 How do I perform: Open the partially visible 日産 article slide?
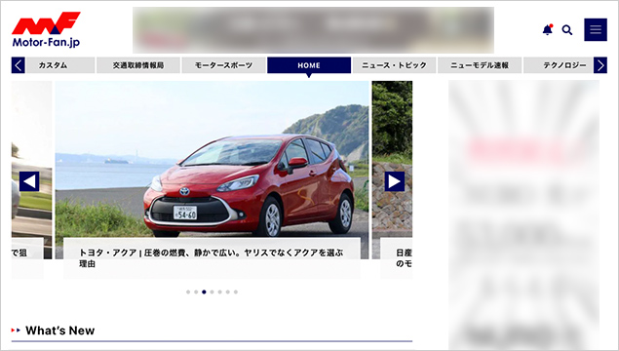pos(393,179)
